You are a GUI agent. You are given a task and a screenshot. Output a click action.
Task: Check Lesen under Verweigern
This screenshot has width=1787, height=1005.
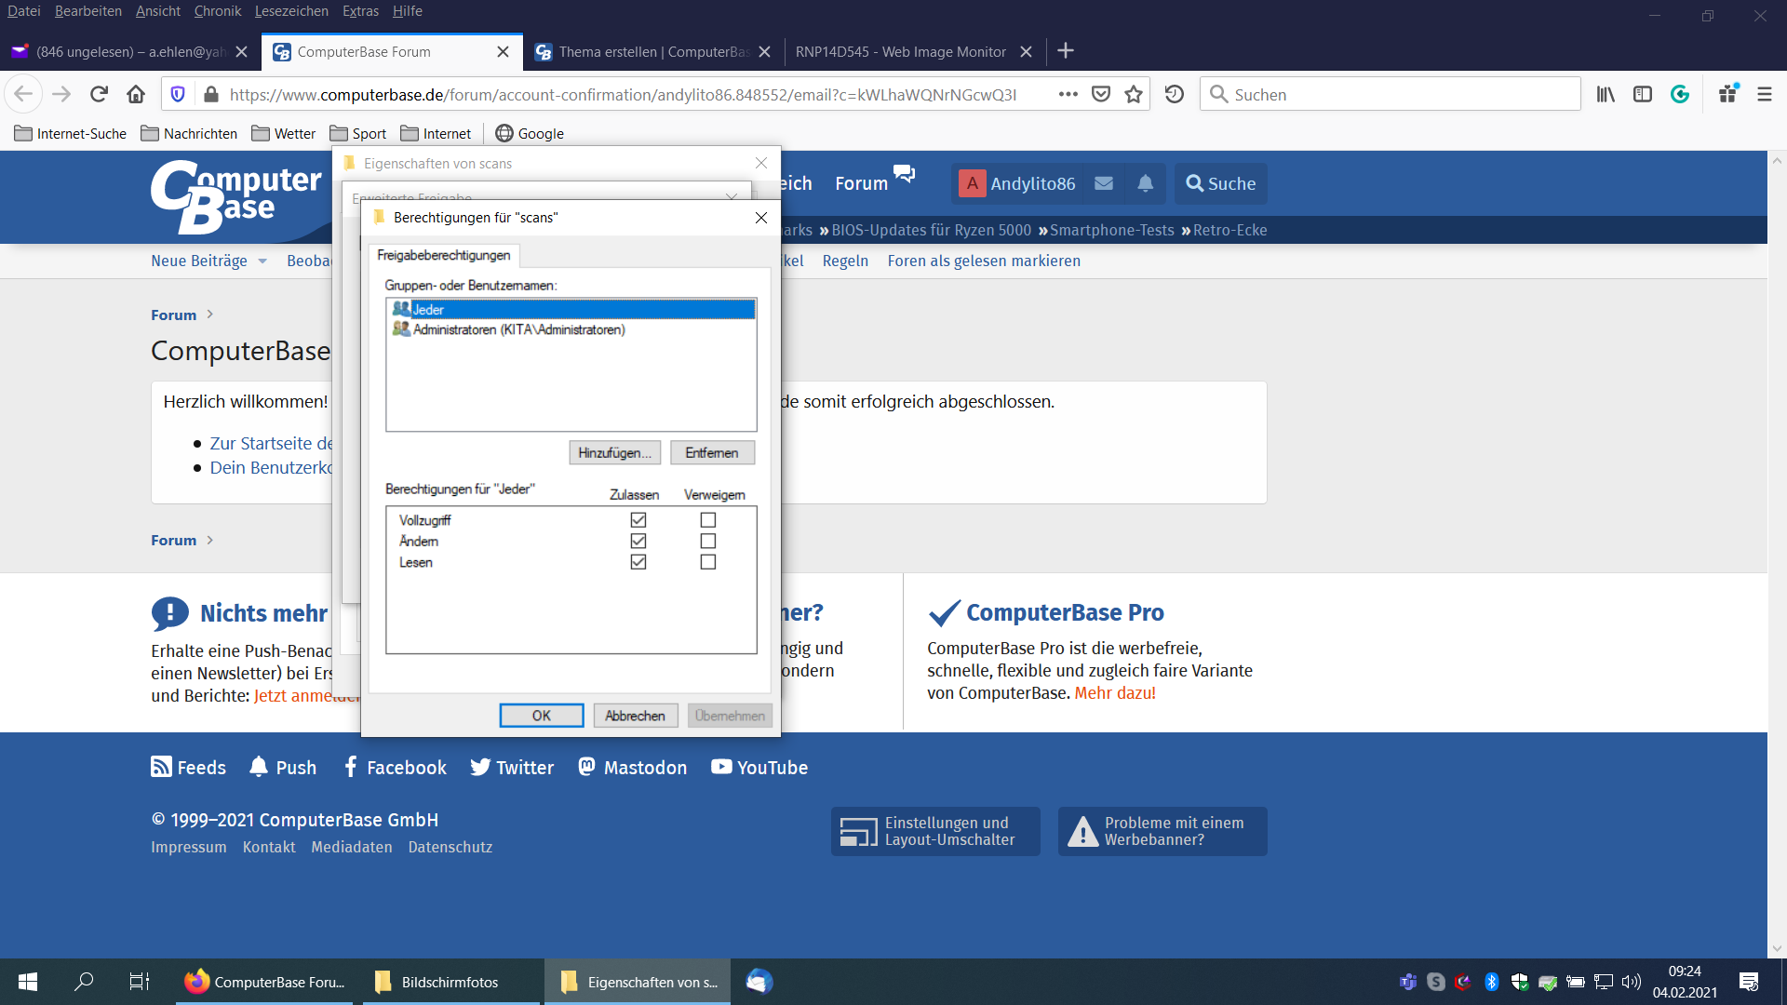pyautogui.click(x=708, y=562)
